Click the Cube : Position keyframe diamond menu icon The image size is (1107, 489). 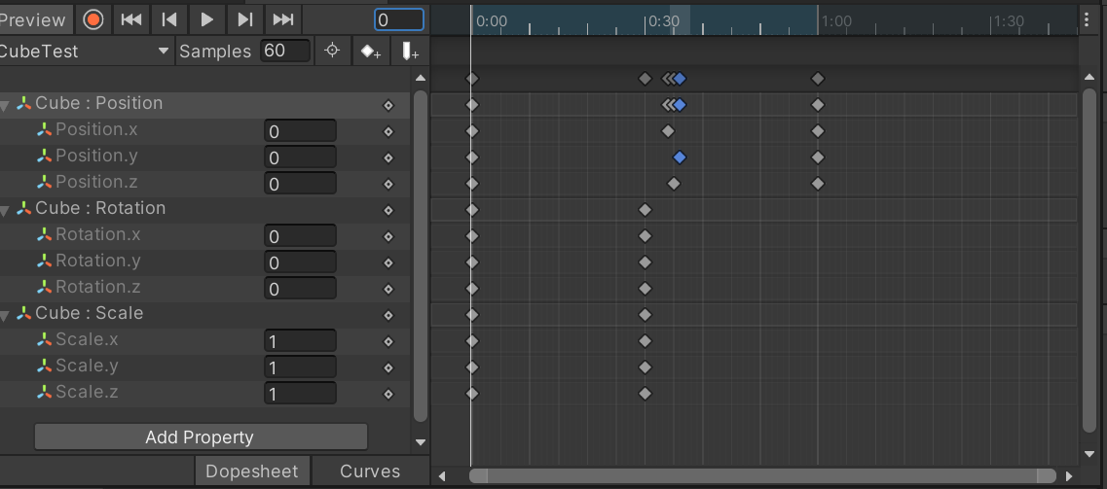coord(387,106)
